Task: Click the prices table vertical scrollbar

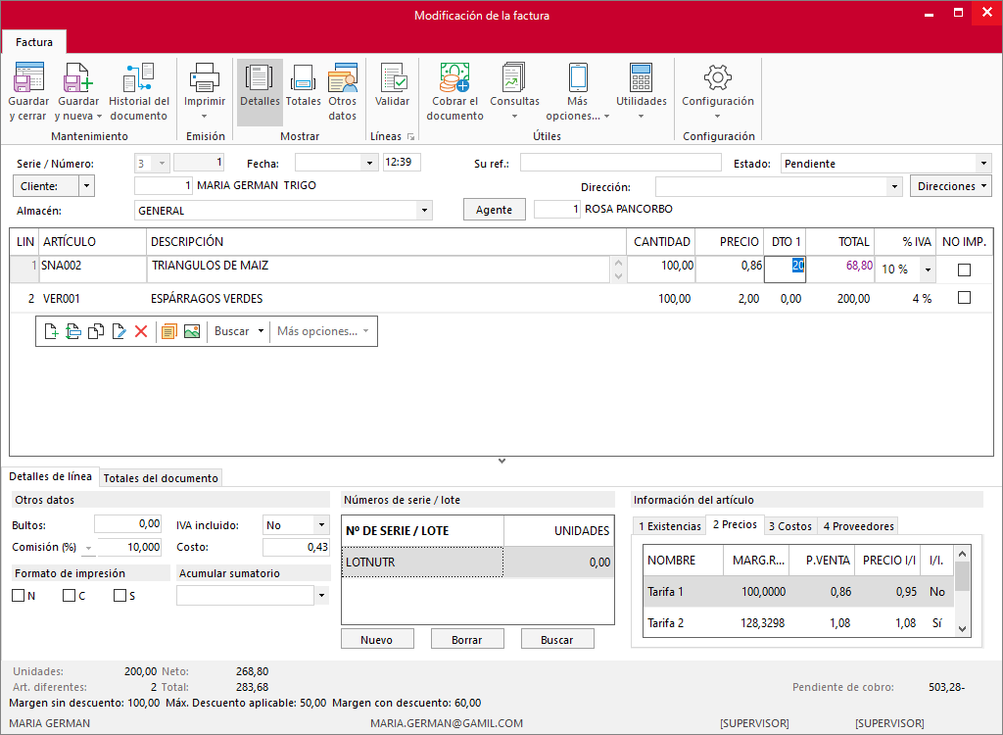Action: [962, 591]
